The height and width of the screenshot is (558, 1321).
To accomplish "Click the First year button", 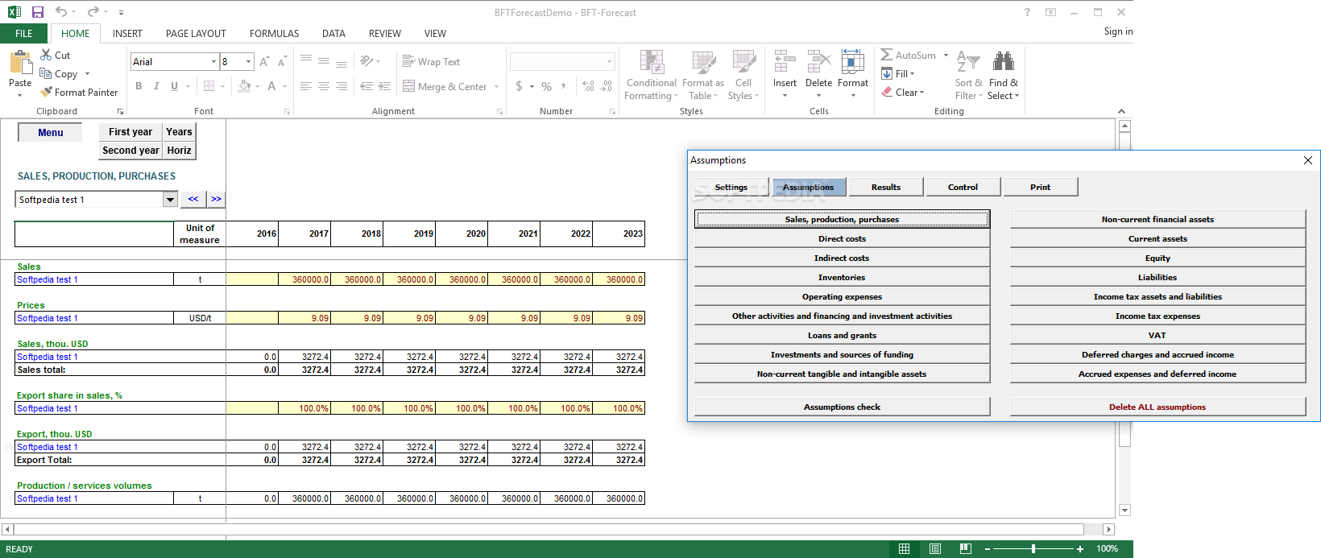I will pyautogui.click(x=130, y=132).
